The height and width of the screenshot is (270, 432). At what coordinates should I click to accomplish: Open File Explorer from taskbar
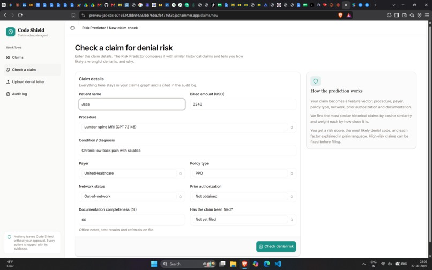pos(233,264)
